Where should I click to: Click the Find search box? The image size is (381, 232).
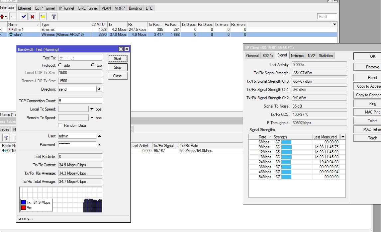(327, 16)
